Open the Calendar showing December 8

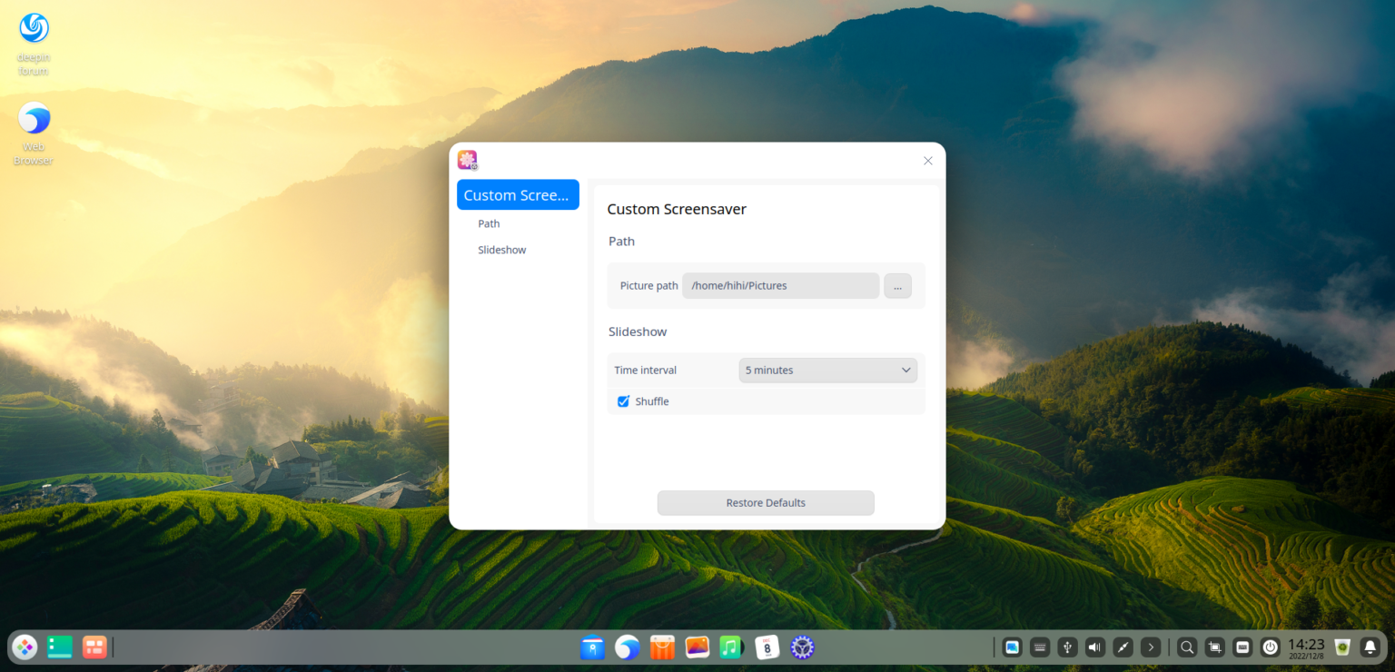(767, 647)
